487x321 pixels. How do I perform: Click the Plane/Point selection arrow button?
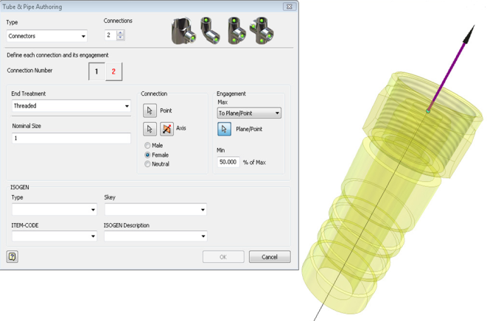coord(224,129)
